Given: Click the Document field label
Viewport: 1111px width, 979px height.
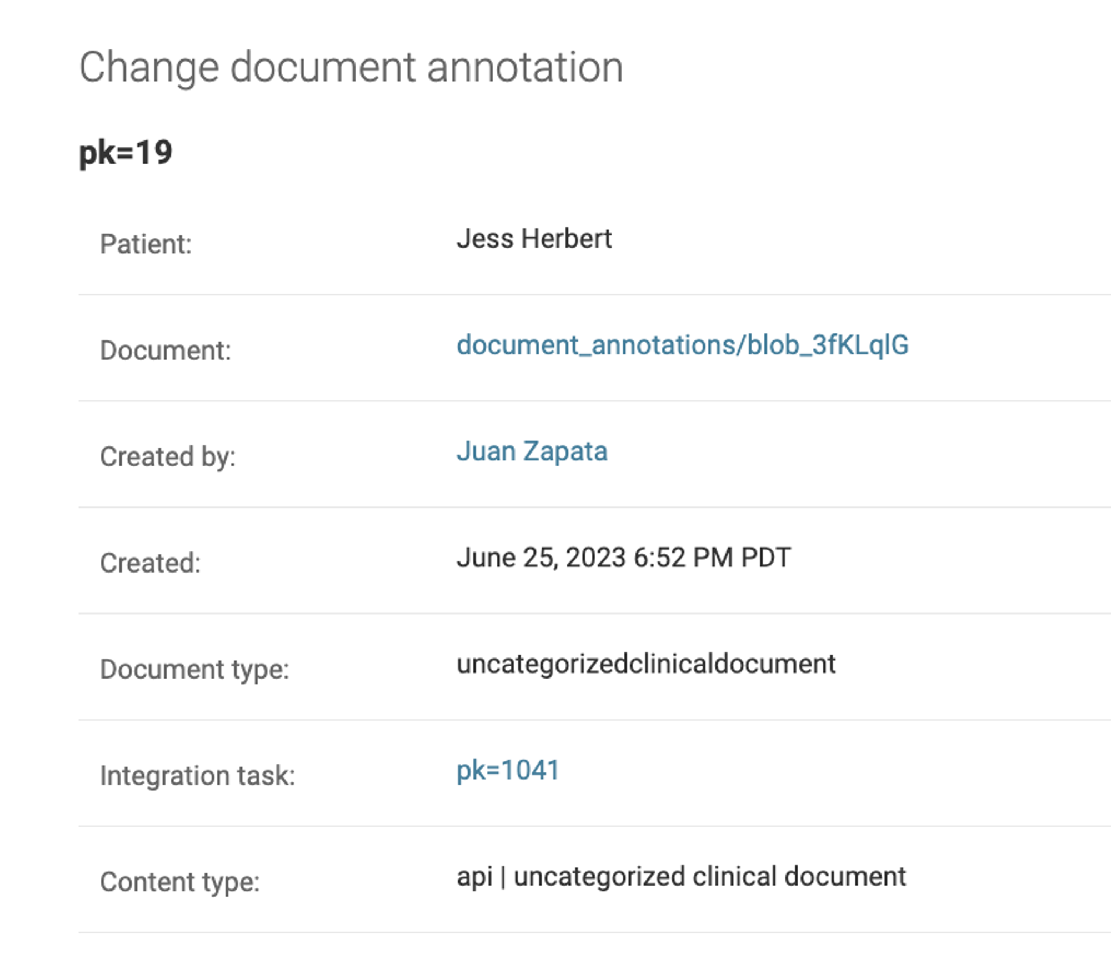Looking at the screenshot, I should coord(166,351).
